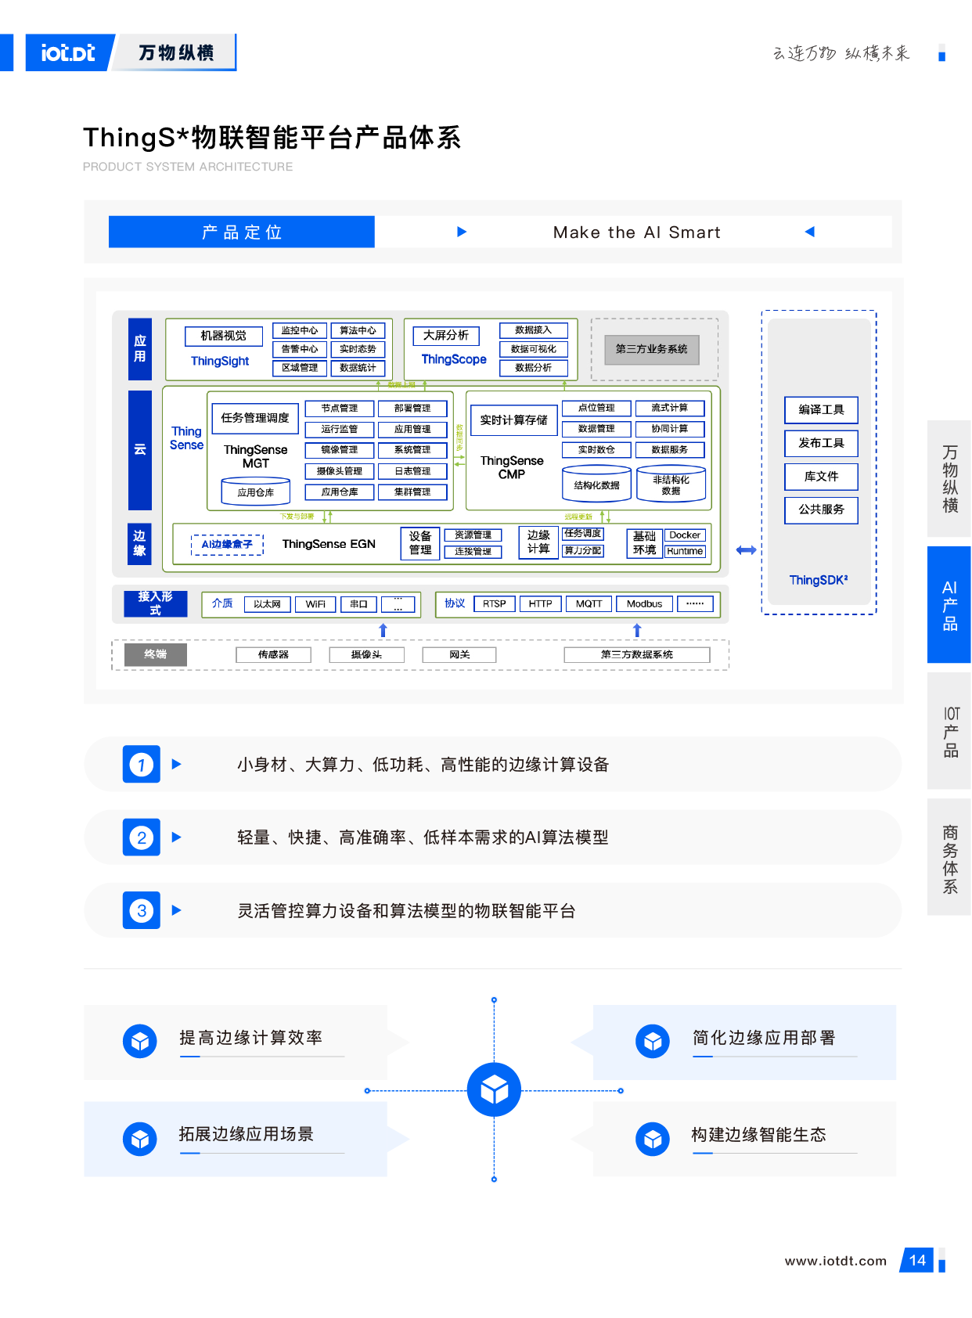
Task: Click the up arrow above 摄像头 box
Action: 383,630
